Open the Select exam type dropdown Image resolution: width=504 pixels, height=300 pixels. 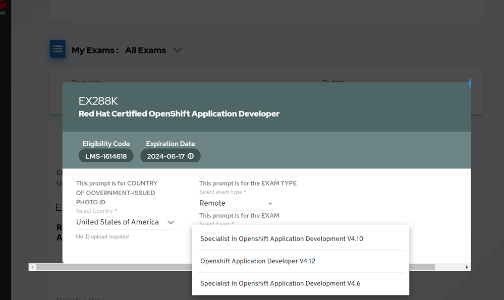pos(232,203)
